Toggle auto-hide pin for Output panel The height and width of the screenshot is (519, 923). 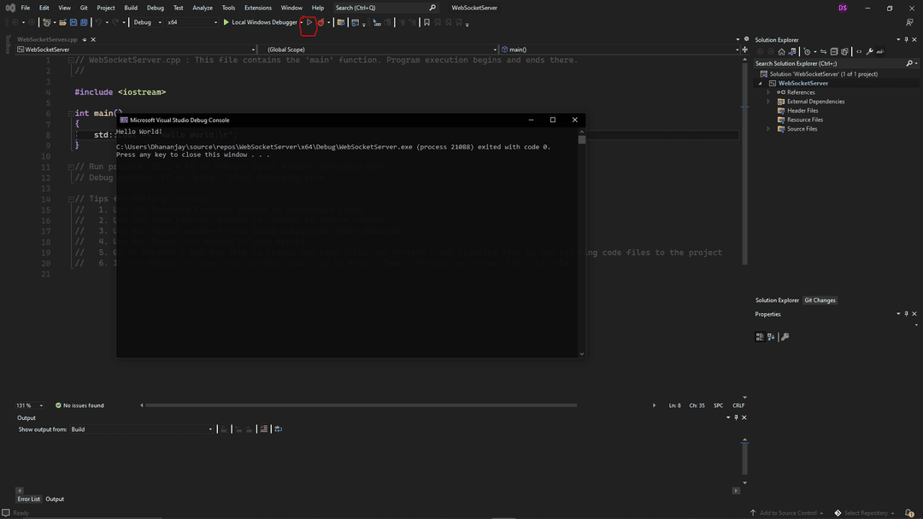(736, 417)
